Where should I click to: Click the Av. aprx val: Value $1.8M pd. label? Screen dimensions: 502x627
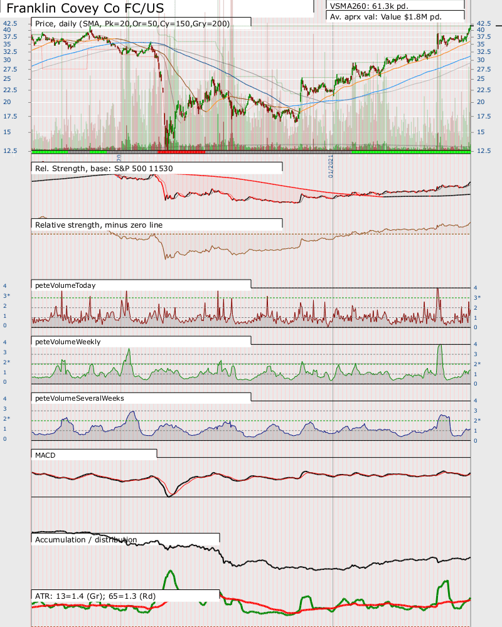point(386,17)
